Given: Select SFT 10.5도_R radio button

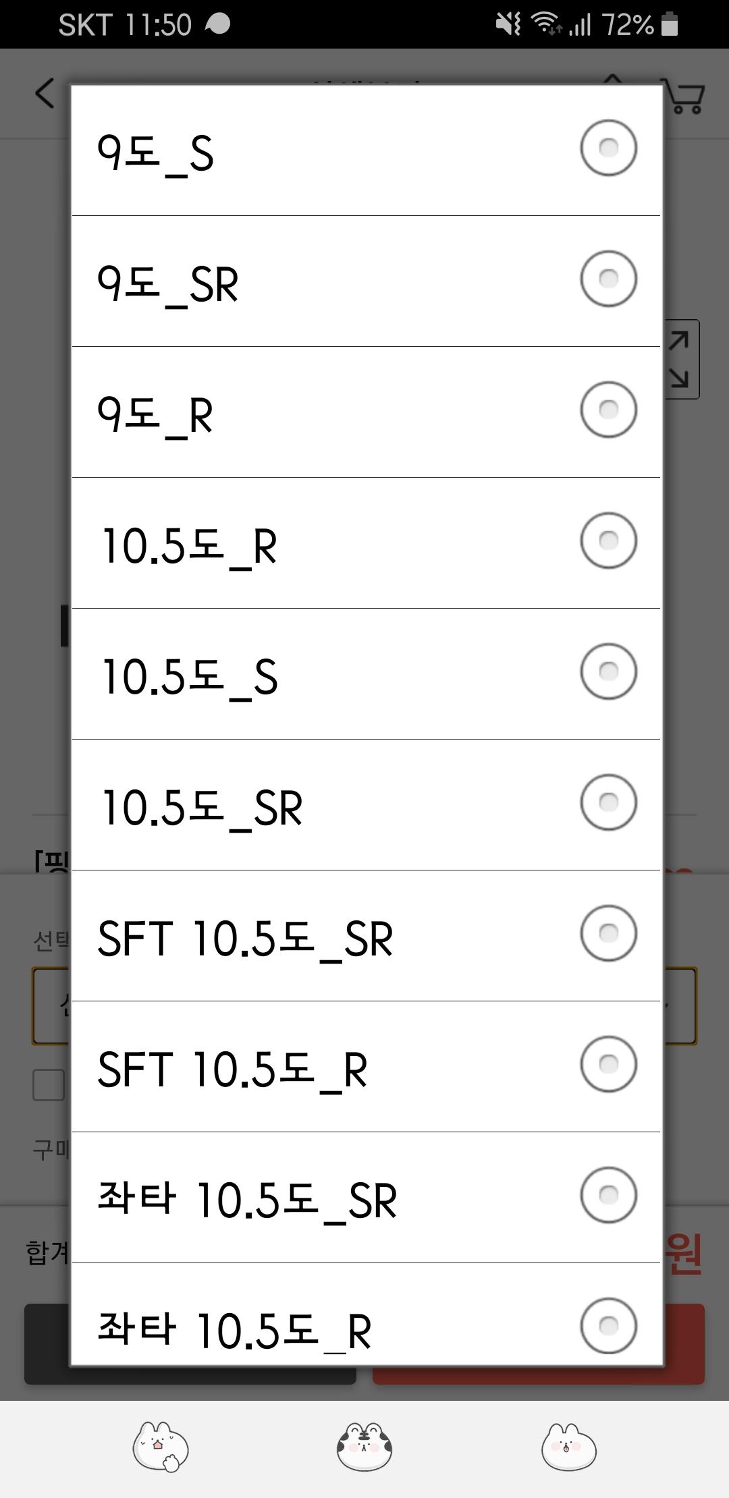Looking at the screenshot, I should pyautogui.click(x=608, y=1065).
